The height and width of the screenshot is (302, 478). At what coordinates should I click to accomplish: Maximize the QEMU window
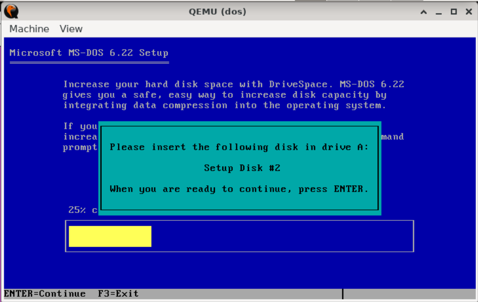coord(454,12)
